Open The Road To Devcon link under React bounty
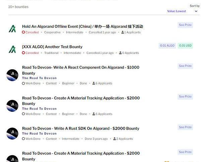Image resolution: width=201 pixels, height=162 pixels. point(39,78)
